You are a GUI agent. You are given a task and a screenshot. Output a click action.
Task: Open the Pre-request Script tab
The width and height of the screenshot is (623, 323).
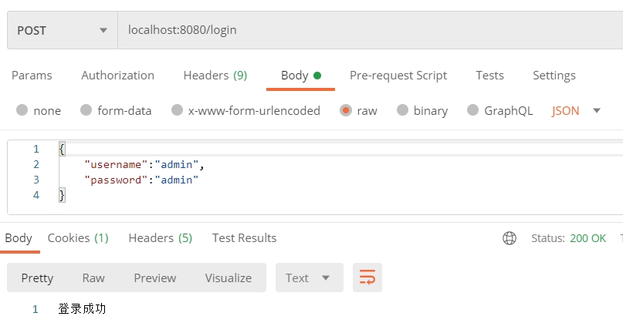[398, 76]
